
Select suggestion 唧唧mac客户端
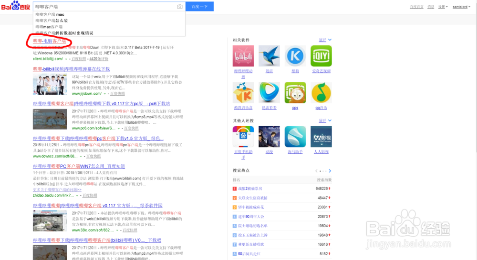coord(49,27)
